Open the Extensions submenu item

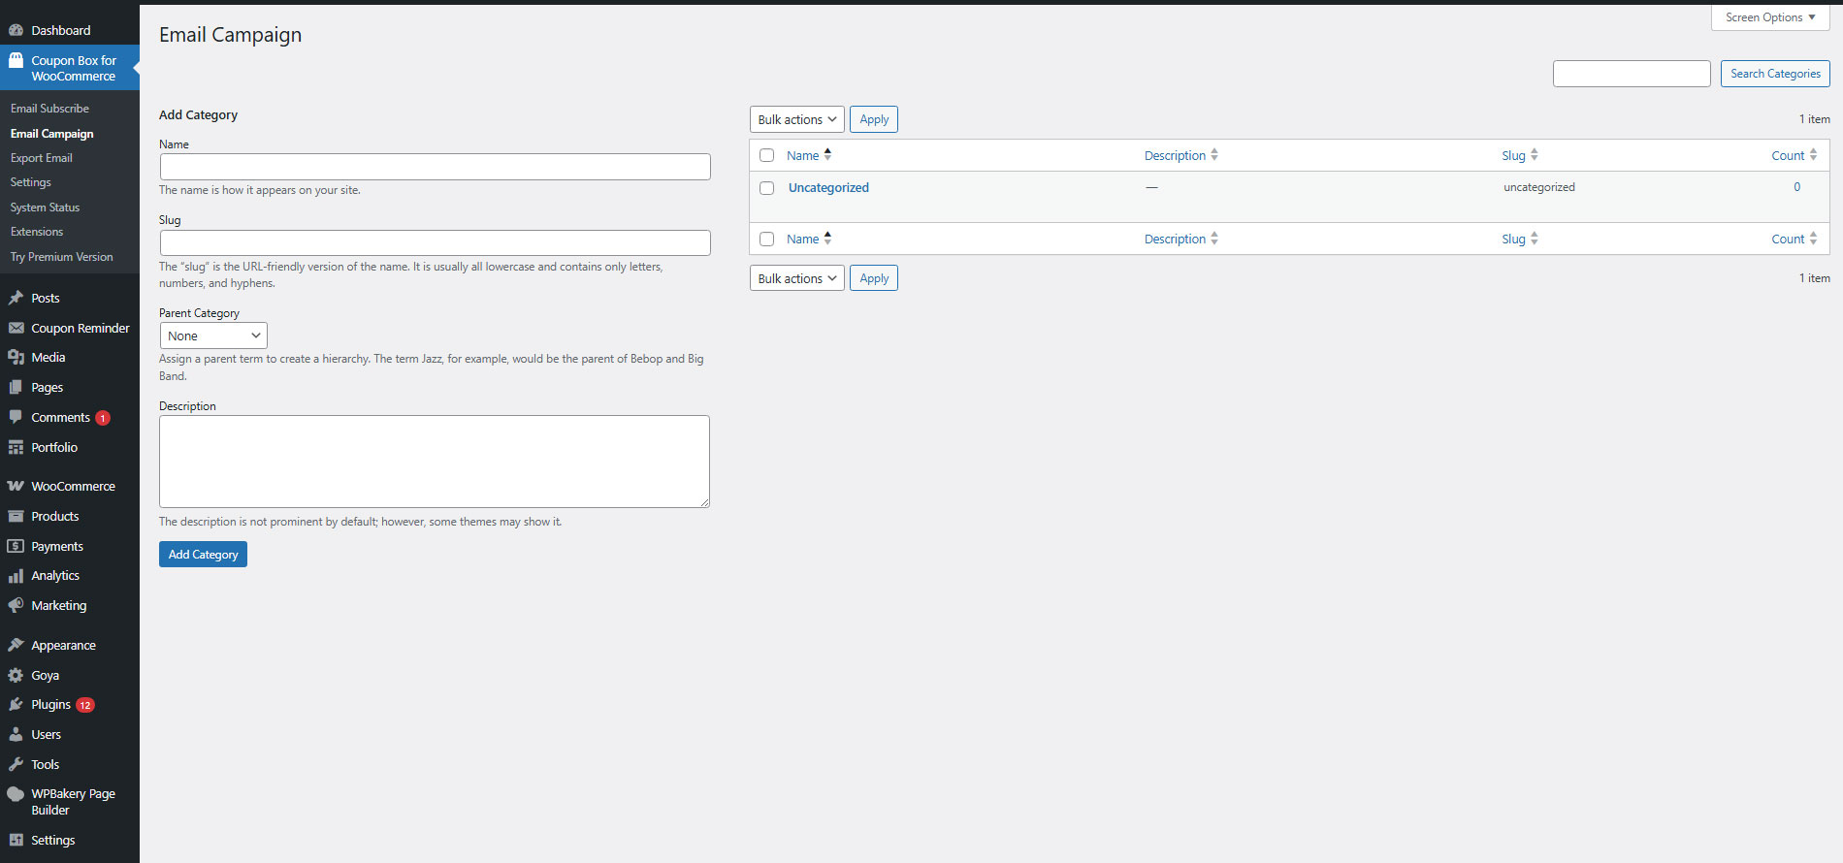[37, 232]
